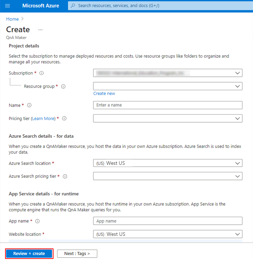Change the Azure Search location dropdown
This screenshot has height=260, width=253.
pyautogui.click(x=168, y=163)
